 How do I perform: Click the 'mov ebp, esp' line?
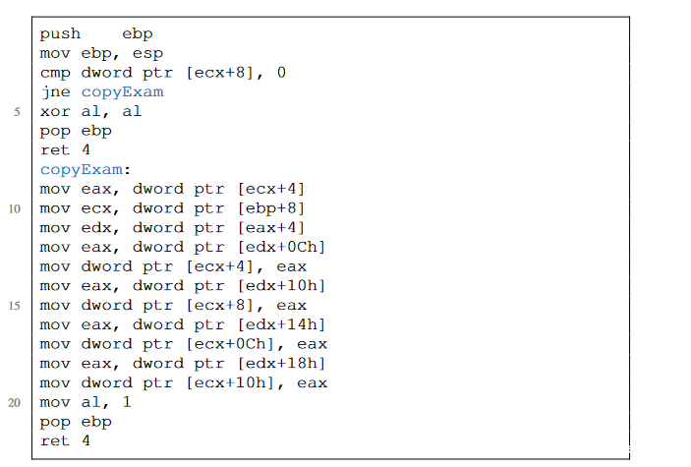(x=101, y=53)
